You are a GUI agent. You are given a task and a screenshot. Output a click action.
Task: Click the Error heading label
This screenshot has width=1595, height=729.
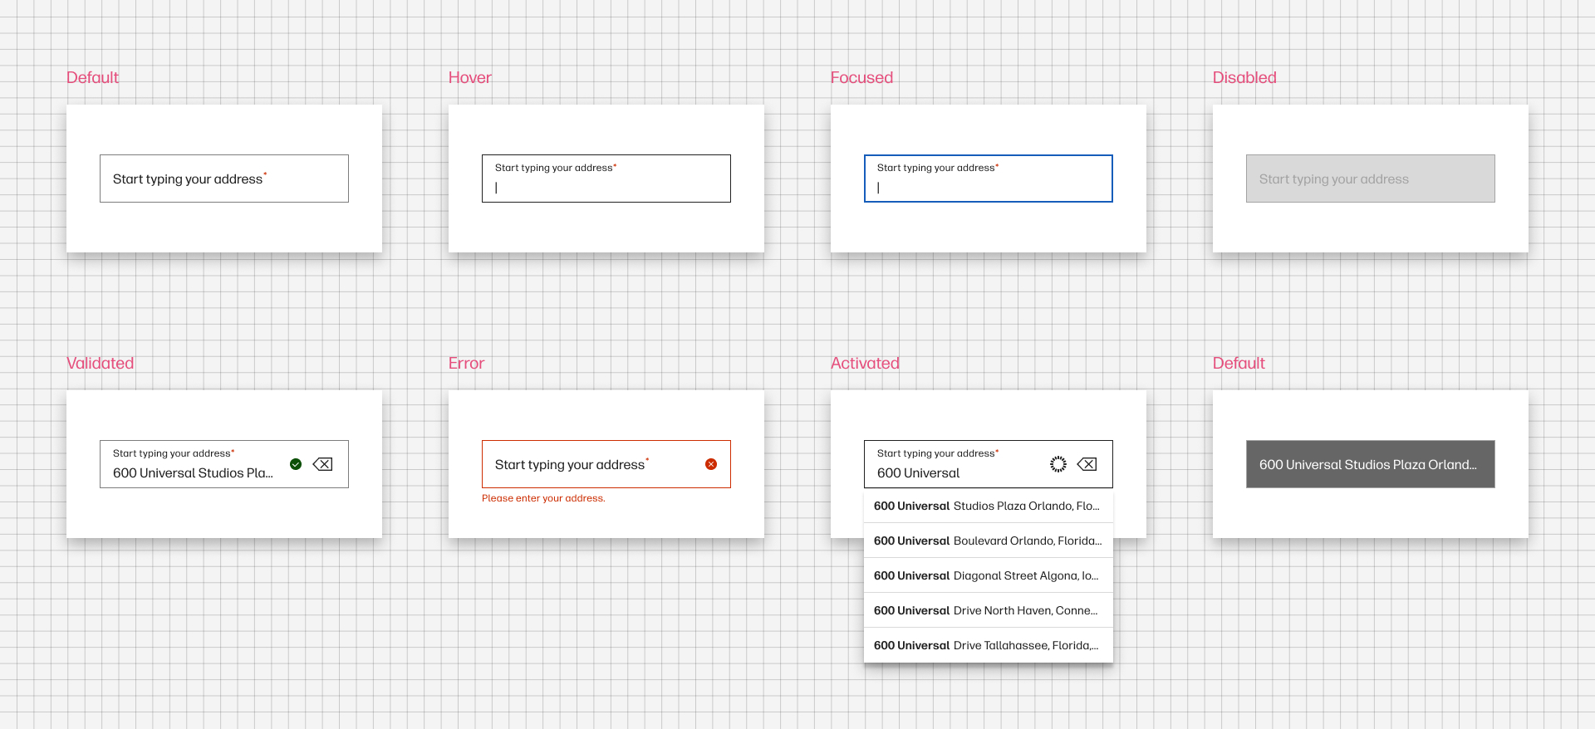click(466, 363)
